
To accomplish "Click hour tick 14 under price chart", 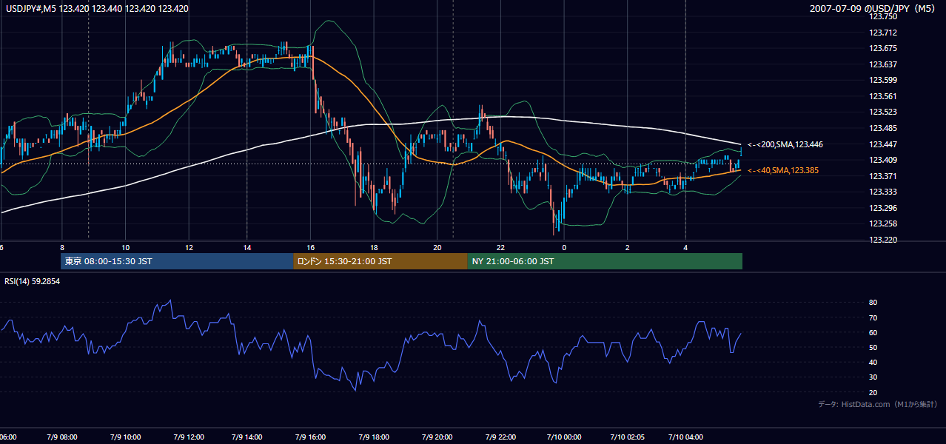I will (247, 248).
